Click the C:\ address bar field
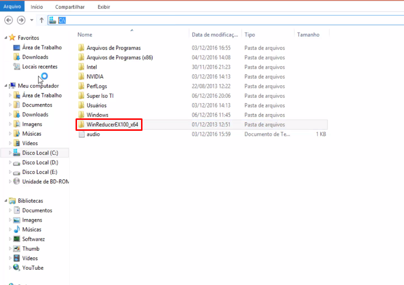The height and width of the screenshot is (285, 404). (x=226, y=21)
